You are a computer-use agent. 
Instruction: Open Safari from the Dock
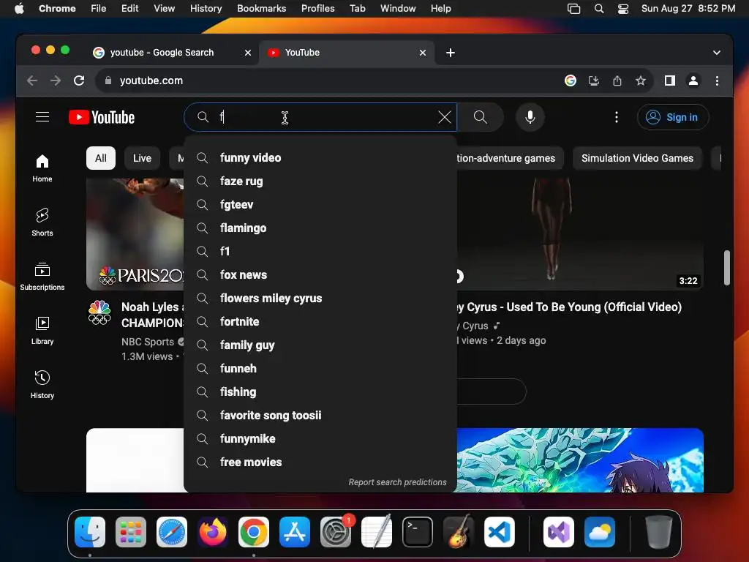171,532
